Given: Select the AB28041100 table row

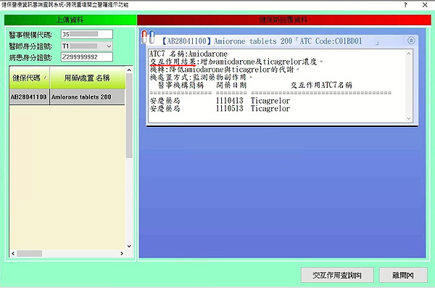Looking at the screenshot, I should [67, 97].
